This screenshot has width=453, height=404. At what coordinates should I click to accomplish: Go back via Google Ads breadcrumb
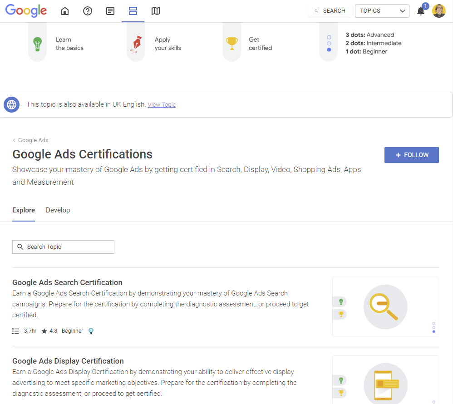click(33, 140)
